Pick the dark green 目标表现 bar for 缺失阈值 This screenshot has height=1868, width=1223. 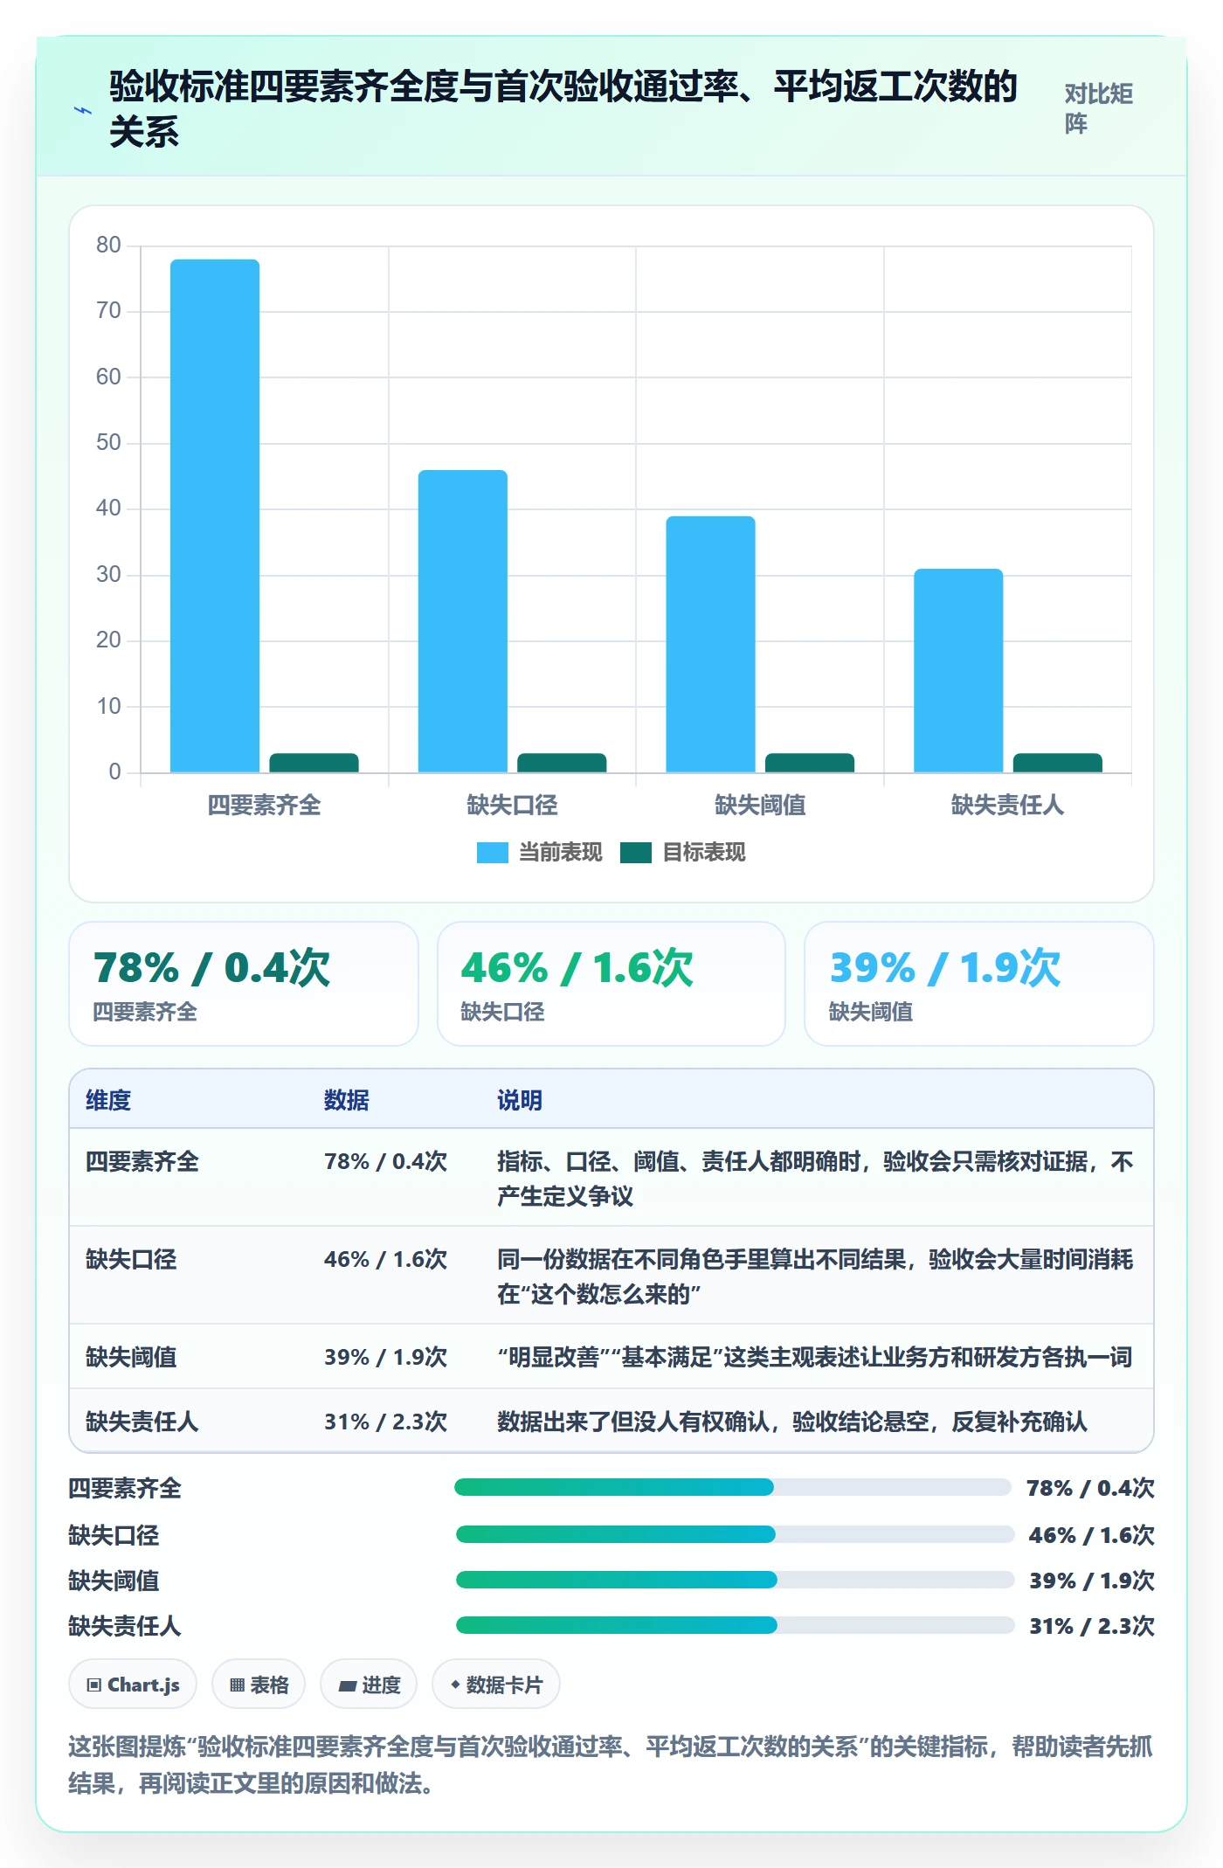click(x=810, y=763)
